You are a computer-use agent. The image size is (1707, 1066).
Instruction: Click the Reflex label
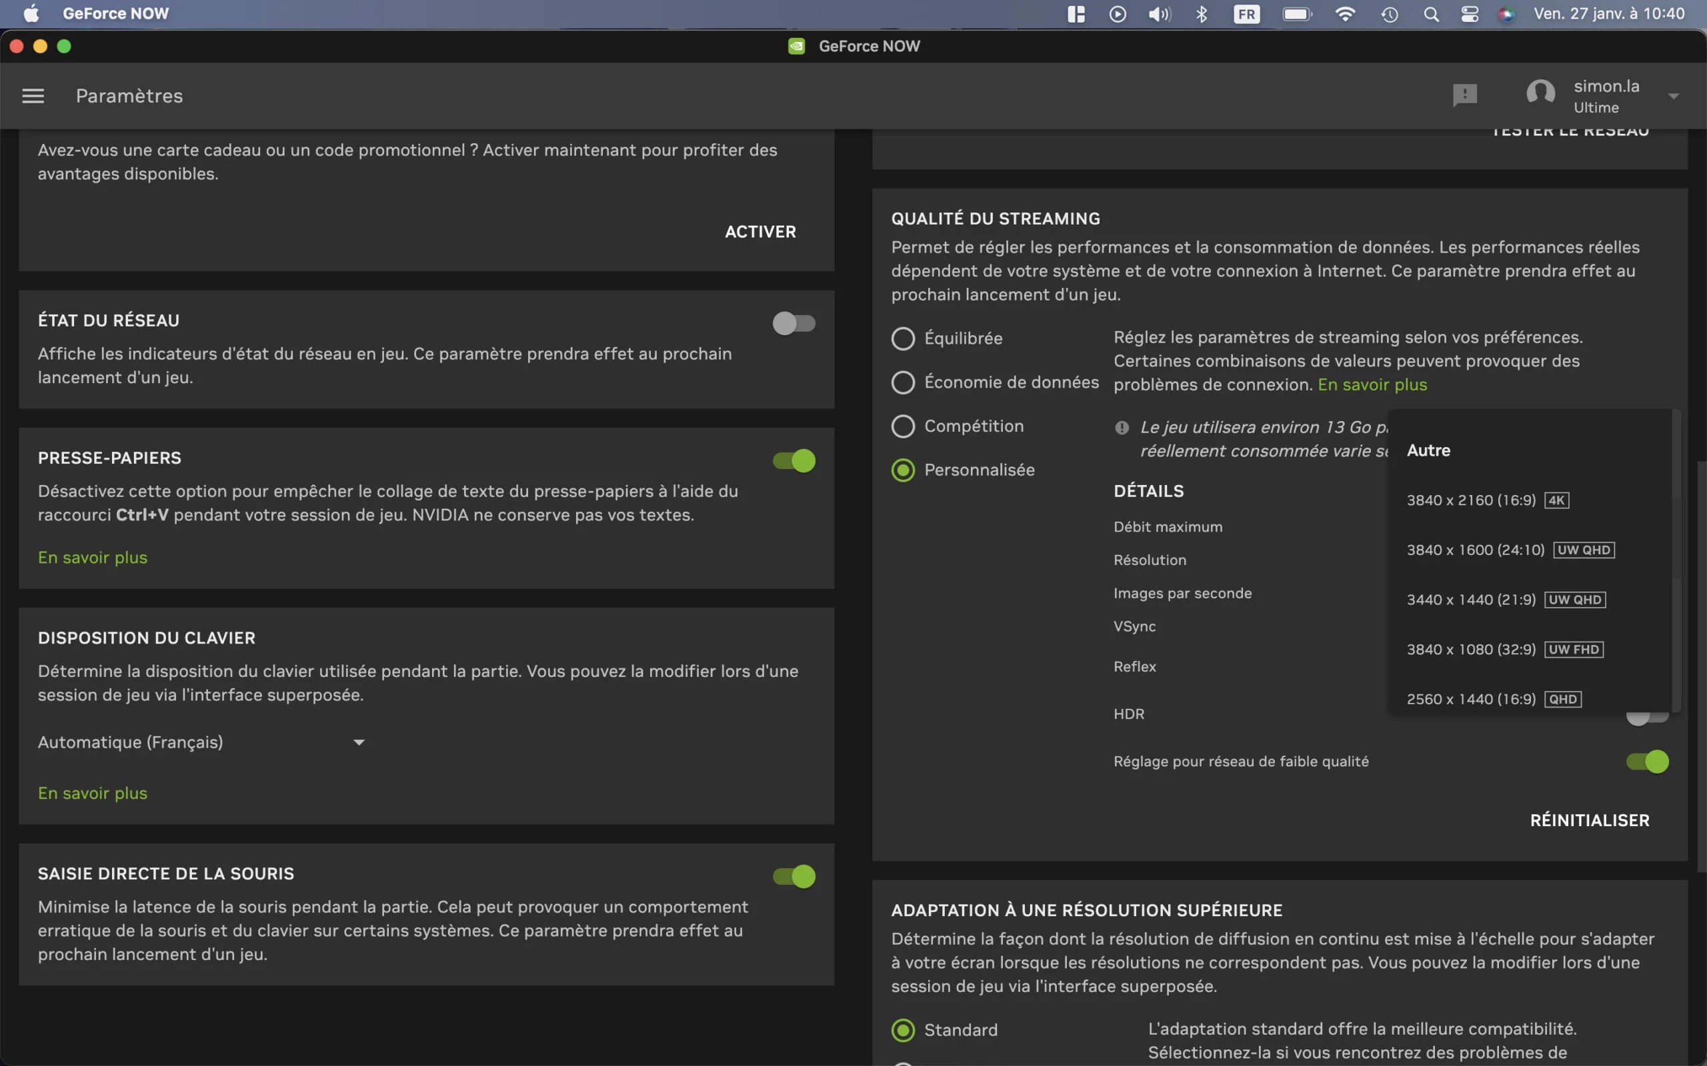pyautogui.click(x=1134, y=666)
